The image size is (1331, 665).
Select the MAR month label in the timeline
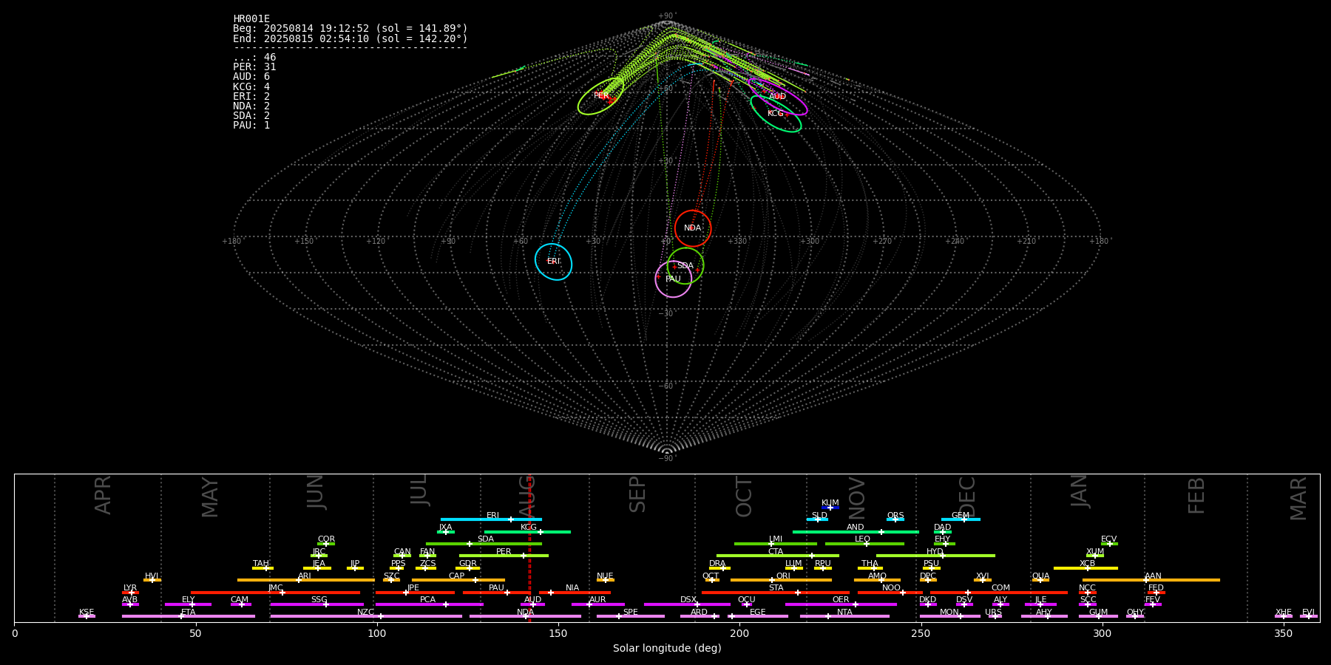click(x=1298, y=498)
